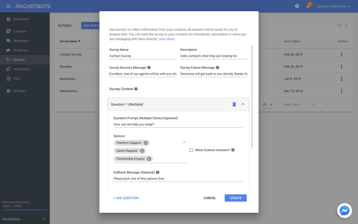Click the ADD SURVEY button
This screenshot has height=224, width=358.
pyautogui.click(x=90, y=25)
